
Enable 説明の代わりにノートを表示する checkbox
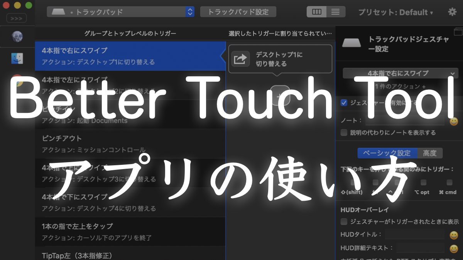(344, 133)
